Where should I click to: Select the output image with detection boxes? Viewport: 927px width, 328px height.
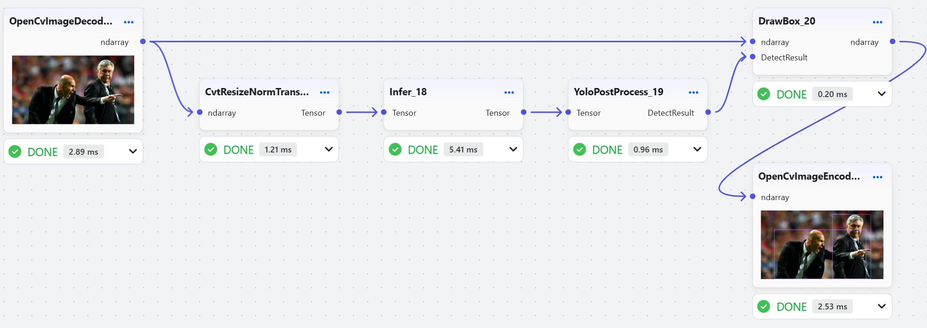coord(822,245)
